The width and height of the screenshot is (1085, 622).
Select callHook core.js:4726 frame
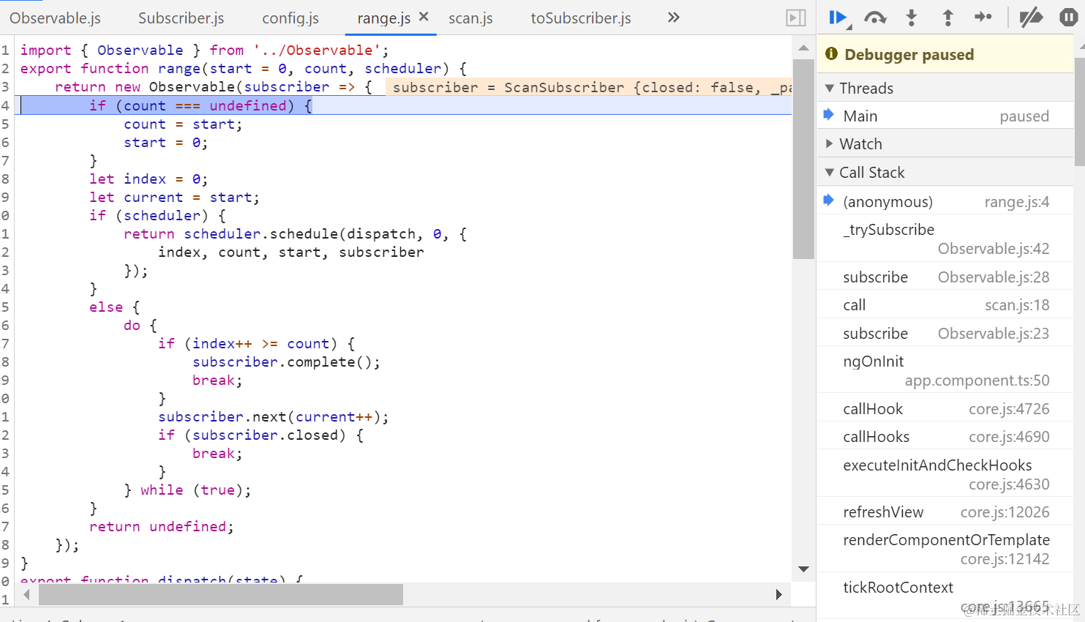[945, 409]
